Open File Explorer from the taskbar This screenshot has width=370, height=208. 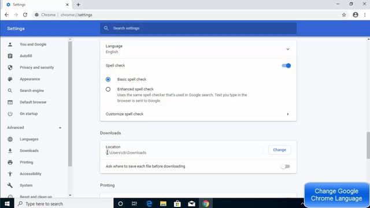(x=163, y=204)
